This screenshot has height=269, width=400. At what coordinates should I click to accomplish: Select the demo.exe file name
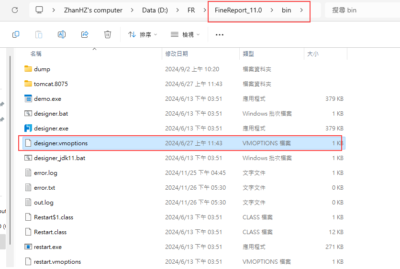coord(47,98)
